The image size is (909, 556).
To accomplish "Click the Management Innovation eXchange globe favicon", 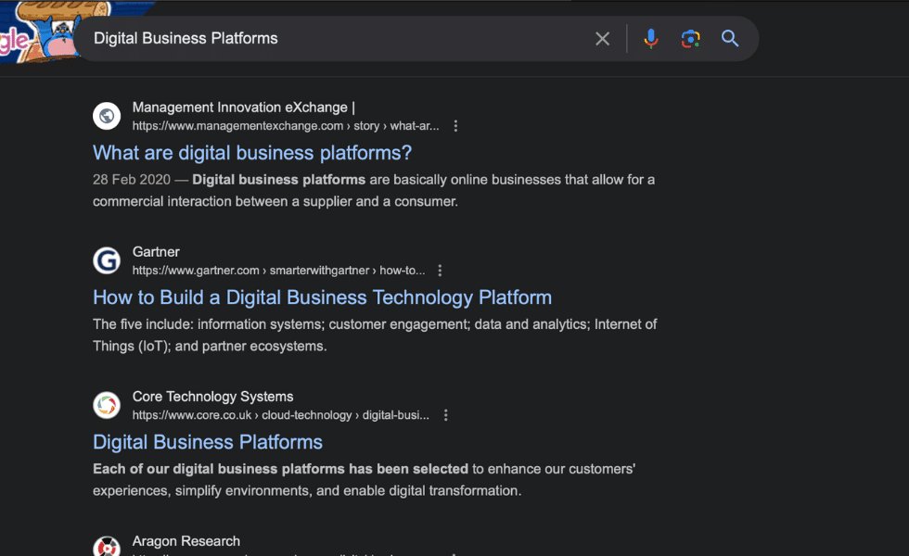I will point(107,116).
